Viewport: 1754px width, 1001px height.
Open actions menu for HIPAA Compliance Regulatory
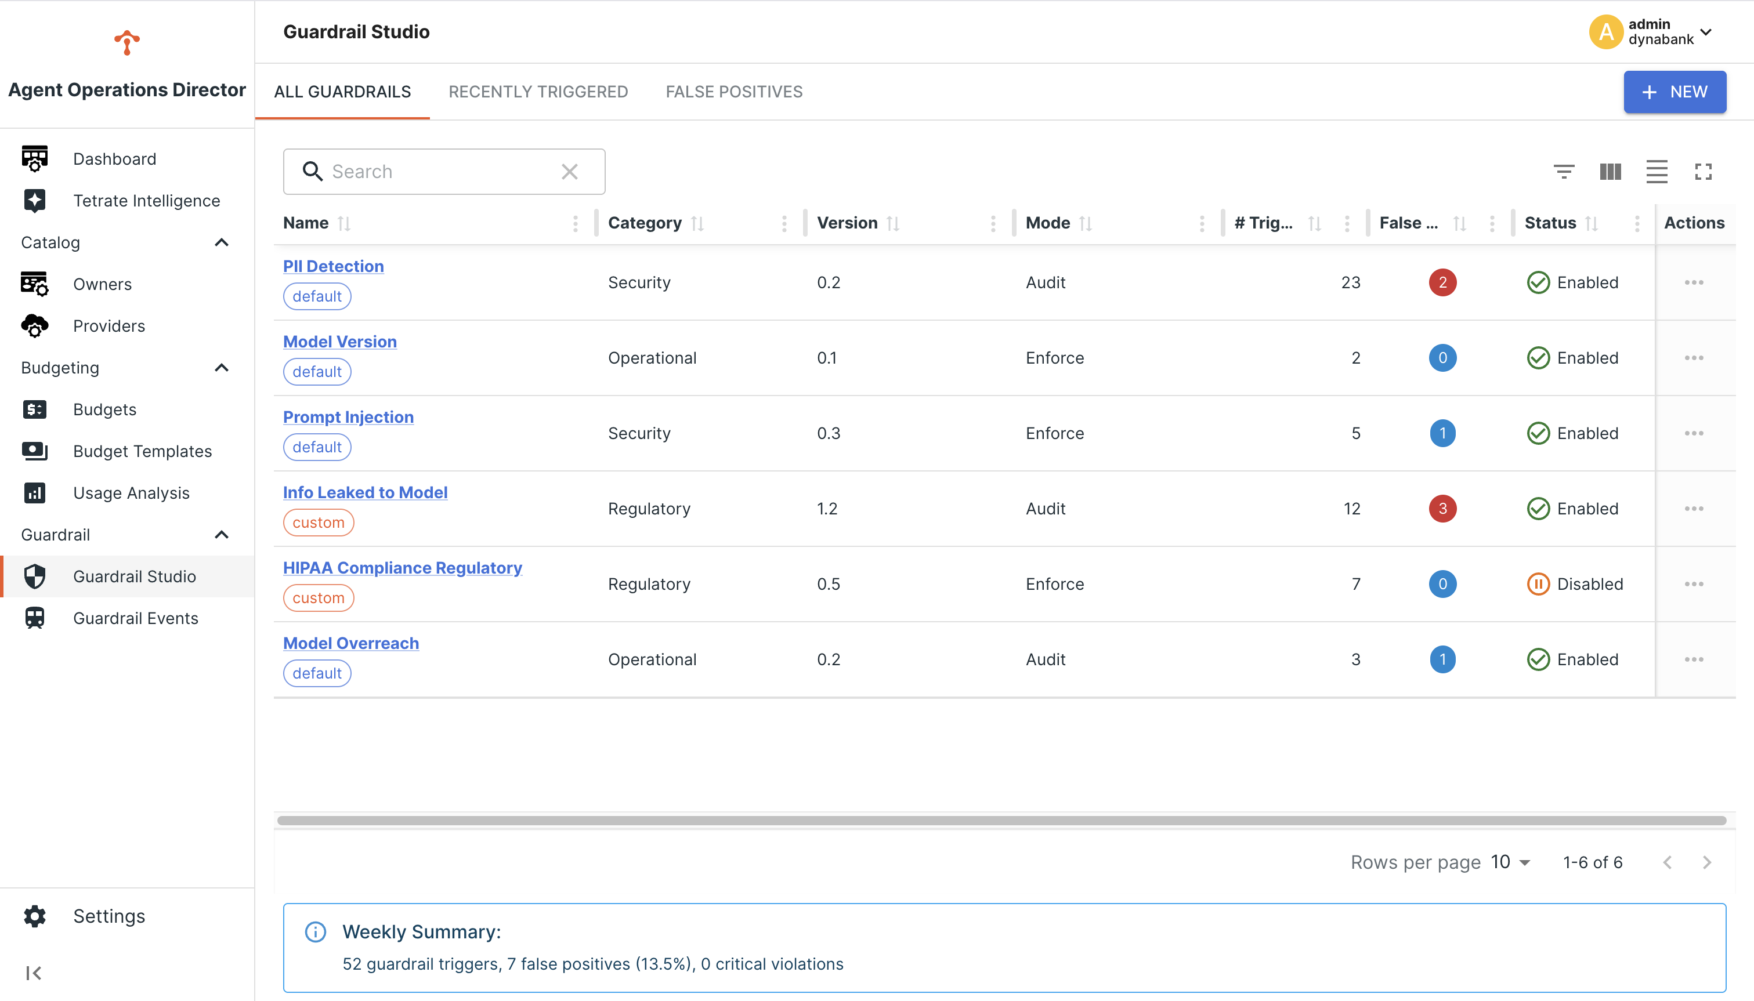pyautogui.click(x=1694, y=583)
